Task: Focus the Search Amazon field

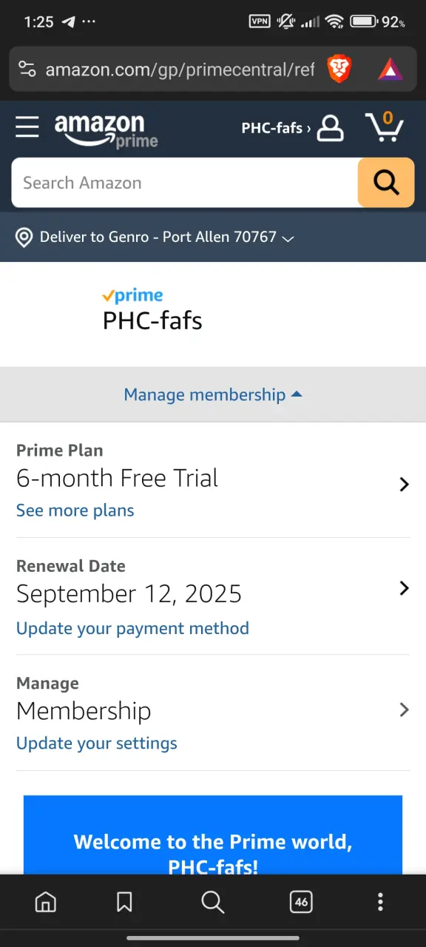Action: tap(185, 183)
